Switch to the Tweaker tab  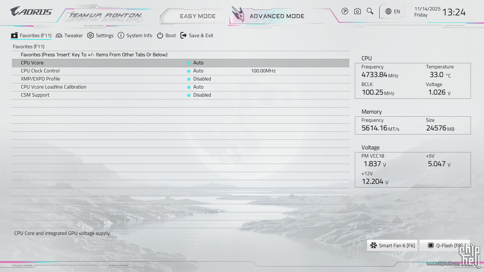[69, 36]
